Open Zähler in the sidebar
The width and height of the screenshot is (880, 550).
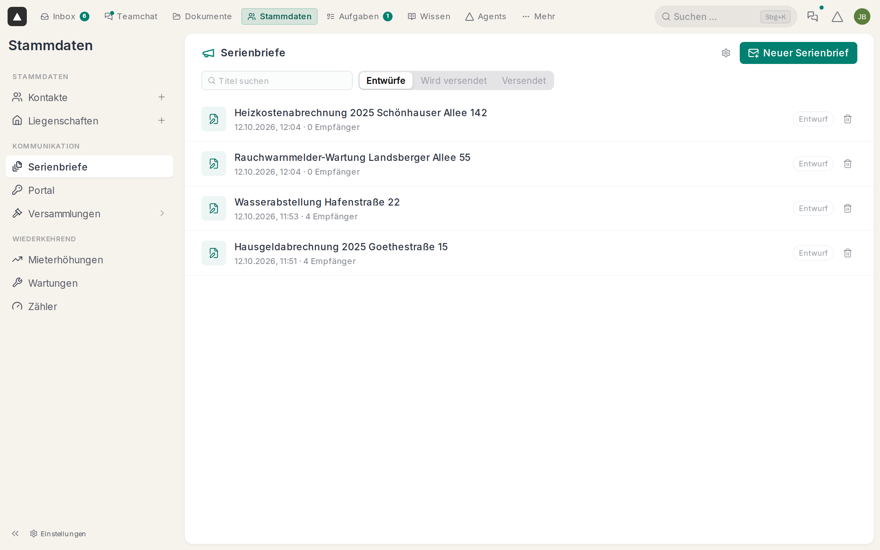(x=89, y=306)
